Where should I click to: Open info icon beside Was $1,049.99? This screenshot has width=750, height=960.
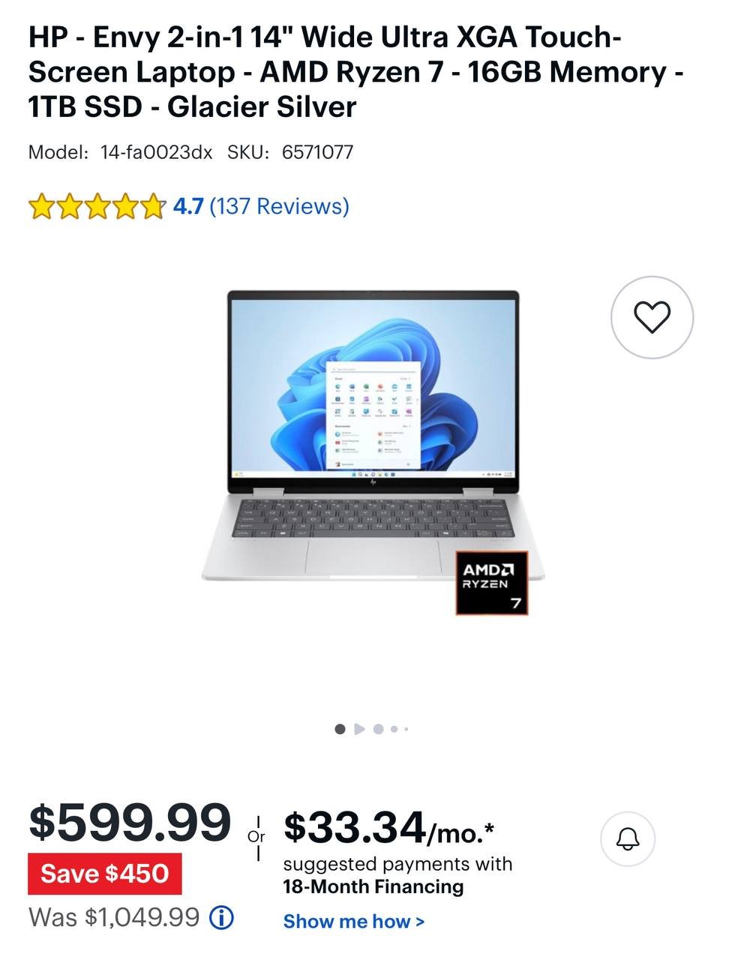point(221,917)
